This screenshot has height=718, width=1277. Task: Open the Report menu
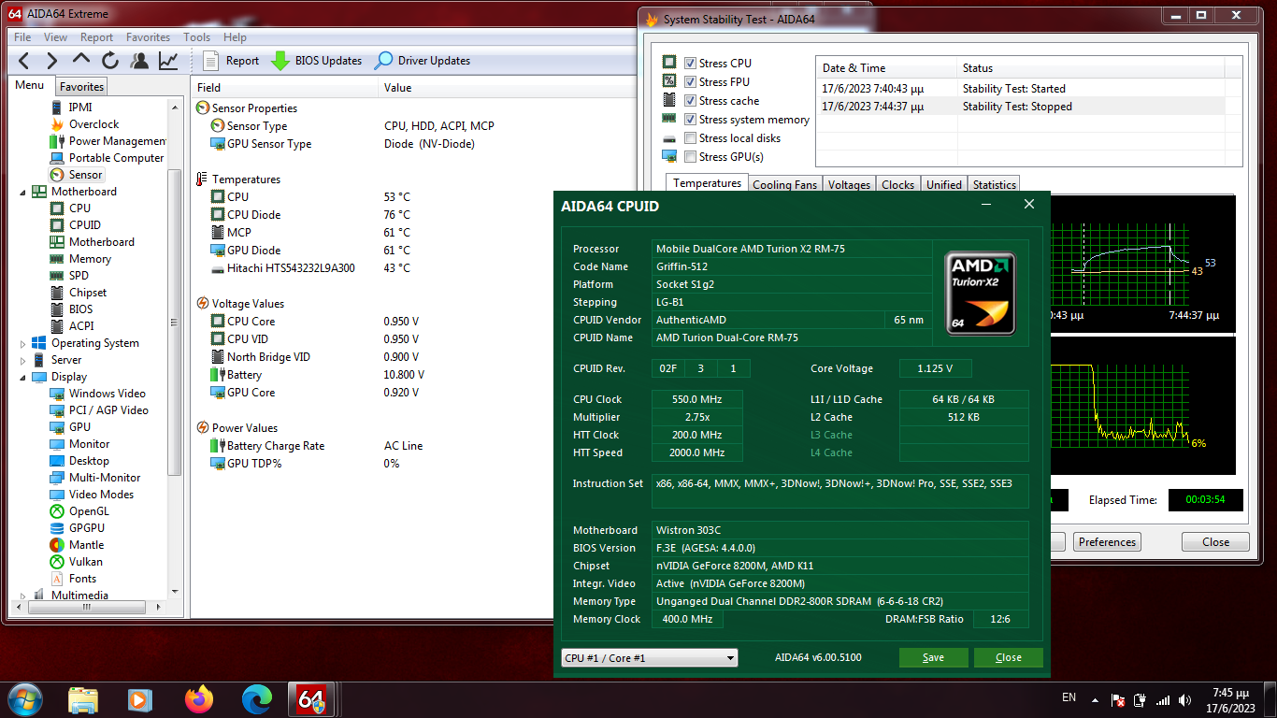[96, 37]
